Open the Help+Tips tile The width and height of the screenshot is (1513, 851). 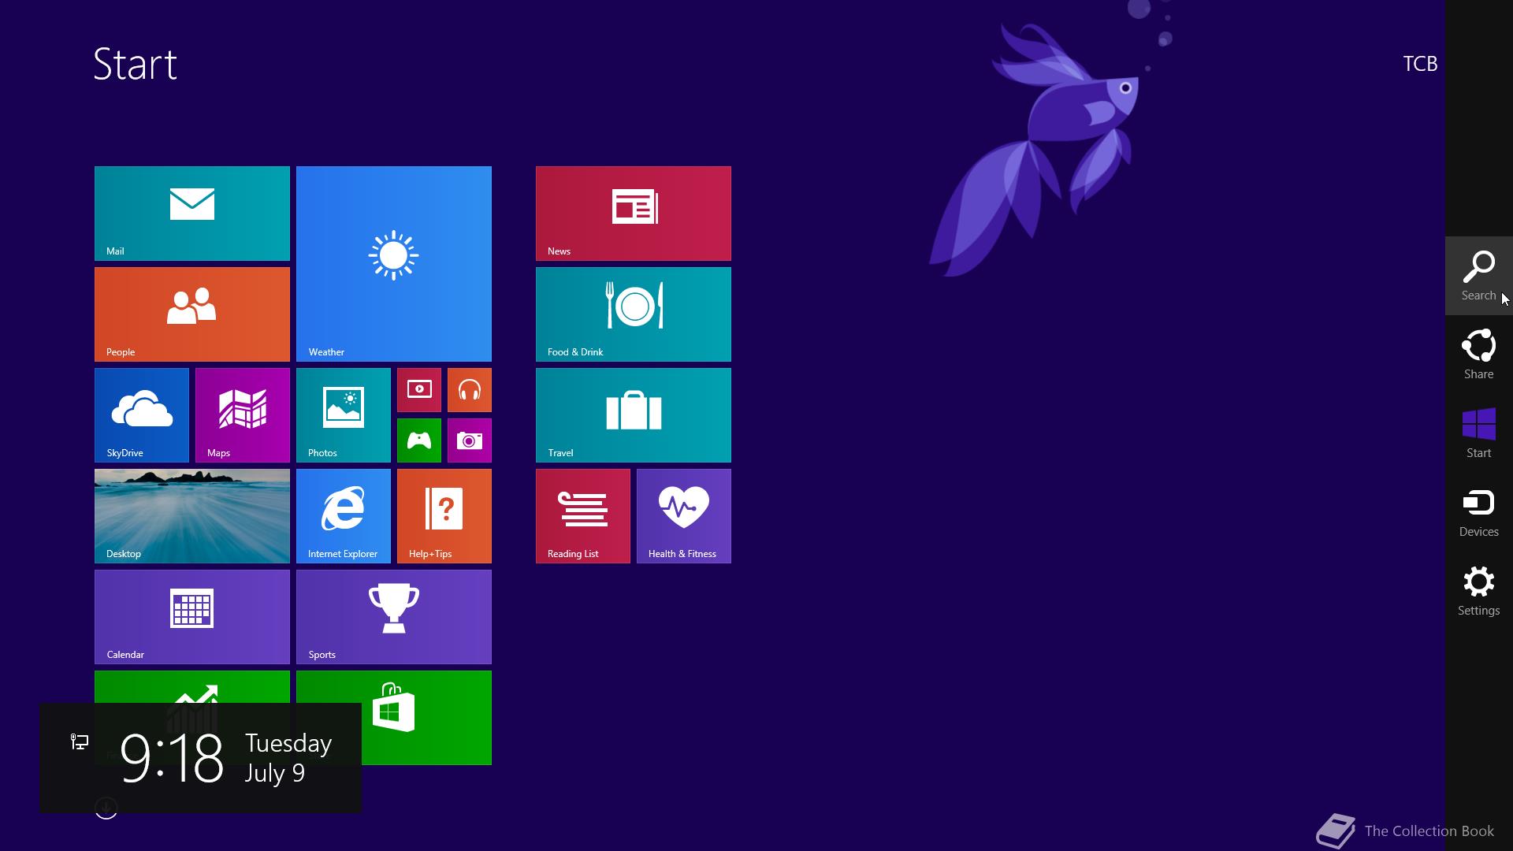[x=444, y=516]
